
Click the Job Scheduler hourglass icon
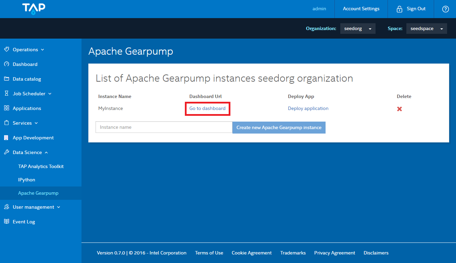click(7, 94)
